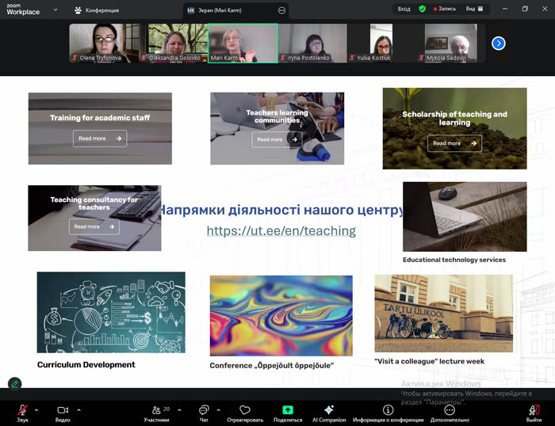Click the Отреагировать reactions heart icon
Image resolution: width=555 pixels, height=426 pixels.
245,409
